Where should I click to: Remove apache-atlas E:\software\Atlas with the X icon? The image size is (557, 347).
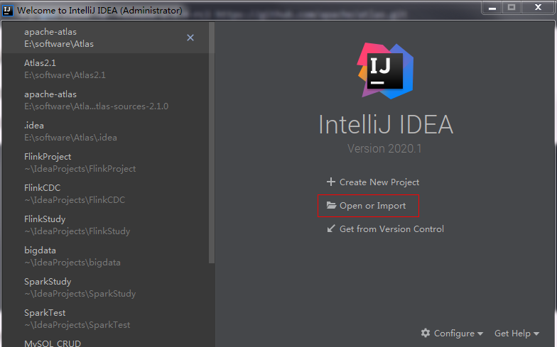click(x=190, y=38)
